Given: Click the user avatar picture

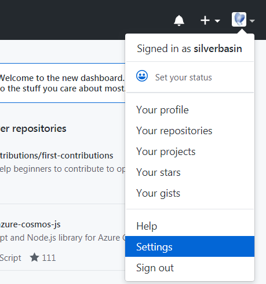Looking at the screenshot, I should tap(239, 19).
